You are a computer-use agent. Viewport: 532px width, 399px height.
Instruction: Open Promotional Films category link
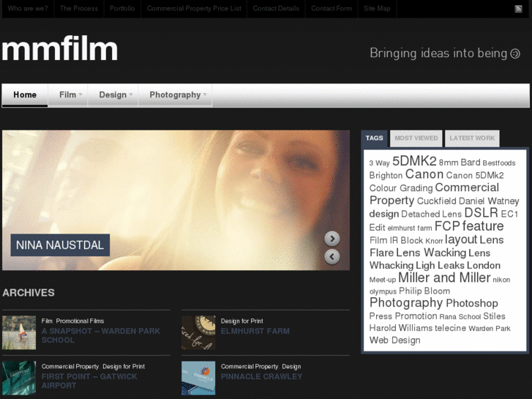(80, 321)
